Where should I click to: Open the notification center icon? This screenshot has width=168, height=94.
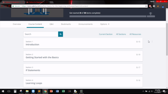[x=164, y=91]
